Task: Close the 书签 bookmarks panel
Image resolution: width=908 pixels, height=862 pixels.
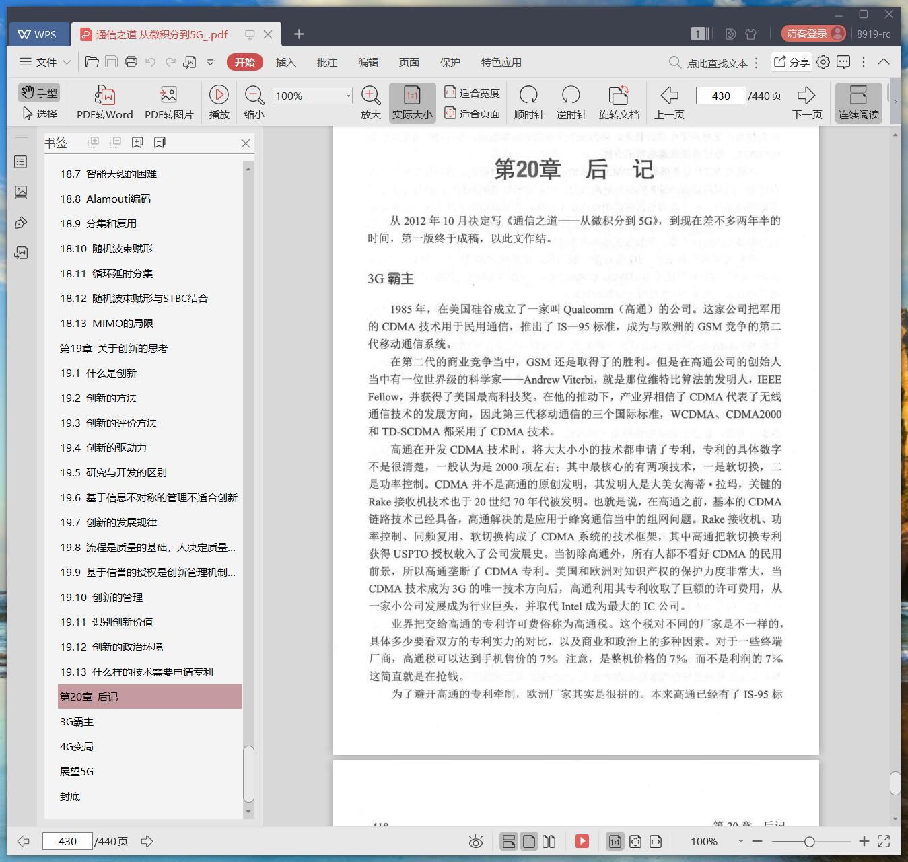Action: click(246, 143)
